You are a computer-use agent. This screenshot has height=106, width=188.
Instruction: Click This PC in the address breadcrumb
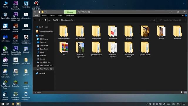(56, 20)
